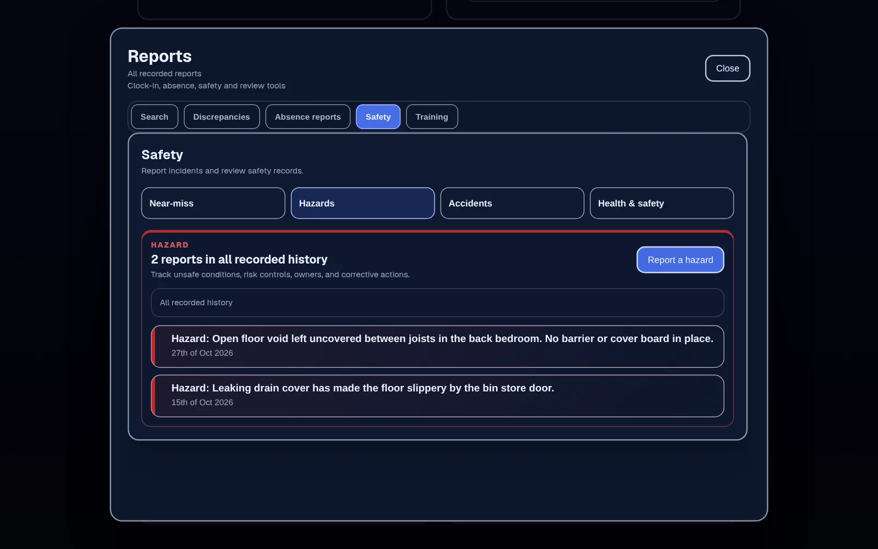
Task: Click the red HAZARD label
Action: [x=170, y=245]
